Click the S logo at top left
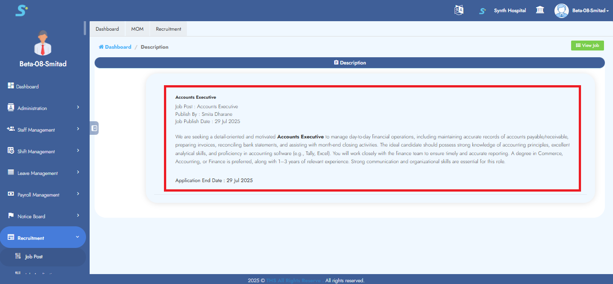This screenshot has height=284, width=613. 21,10
